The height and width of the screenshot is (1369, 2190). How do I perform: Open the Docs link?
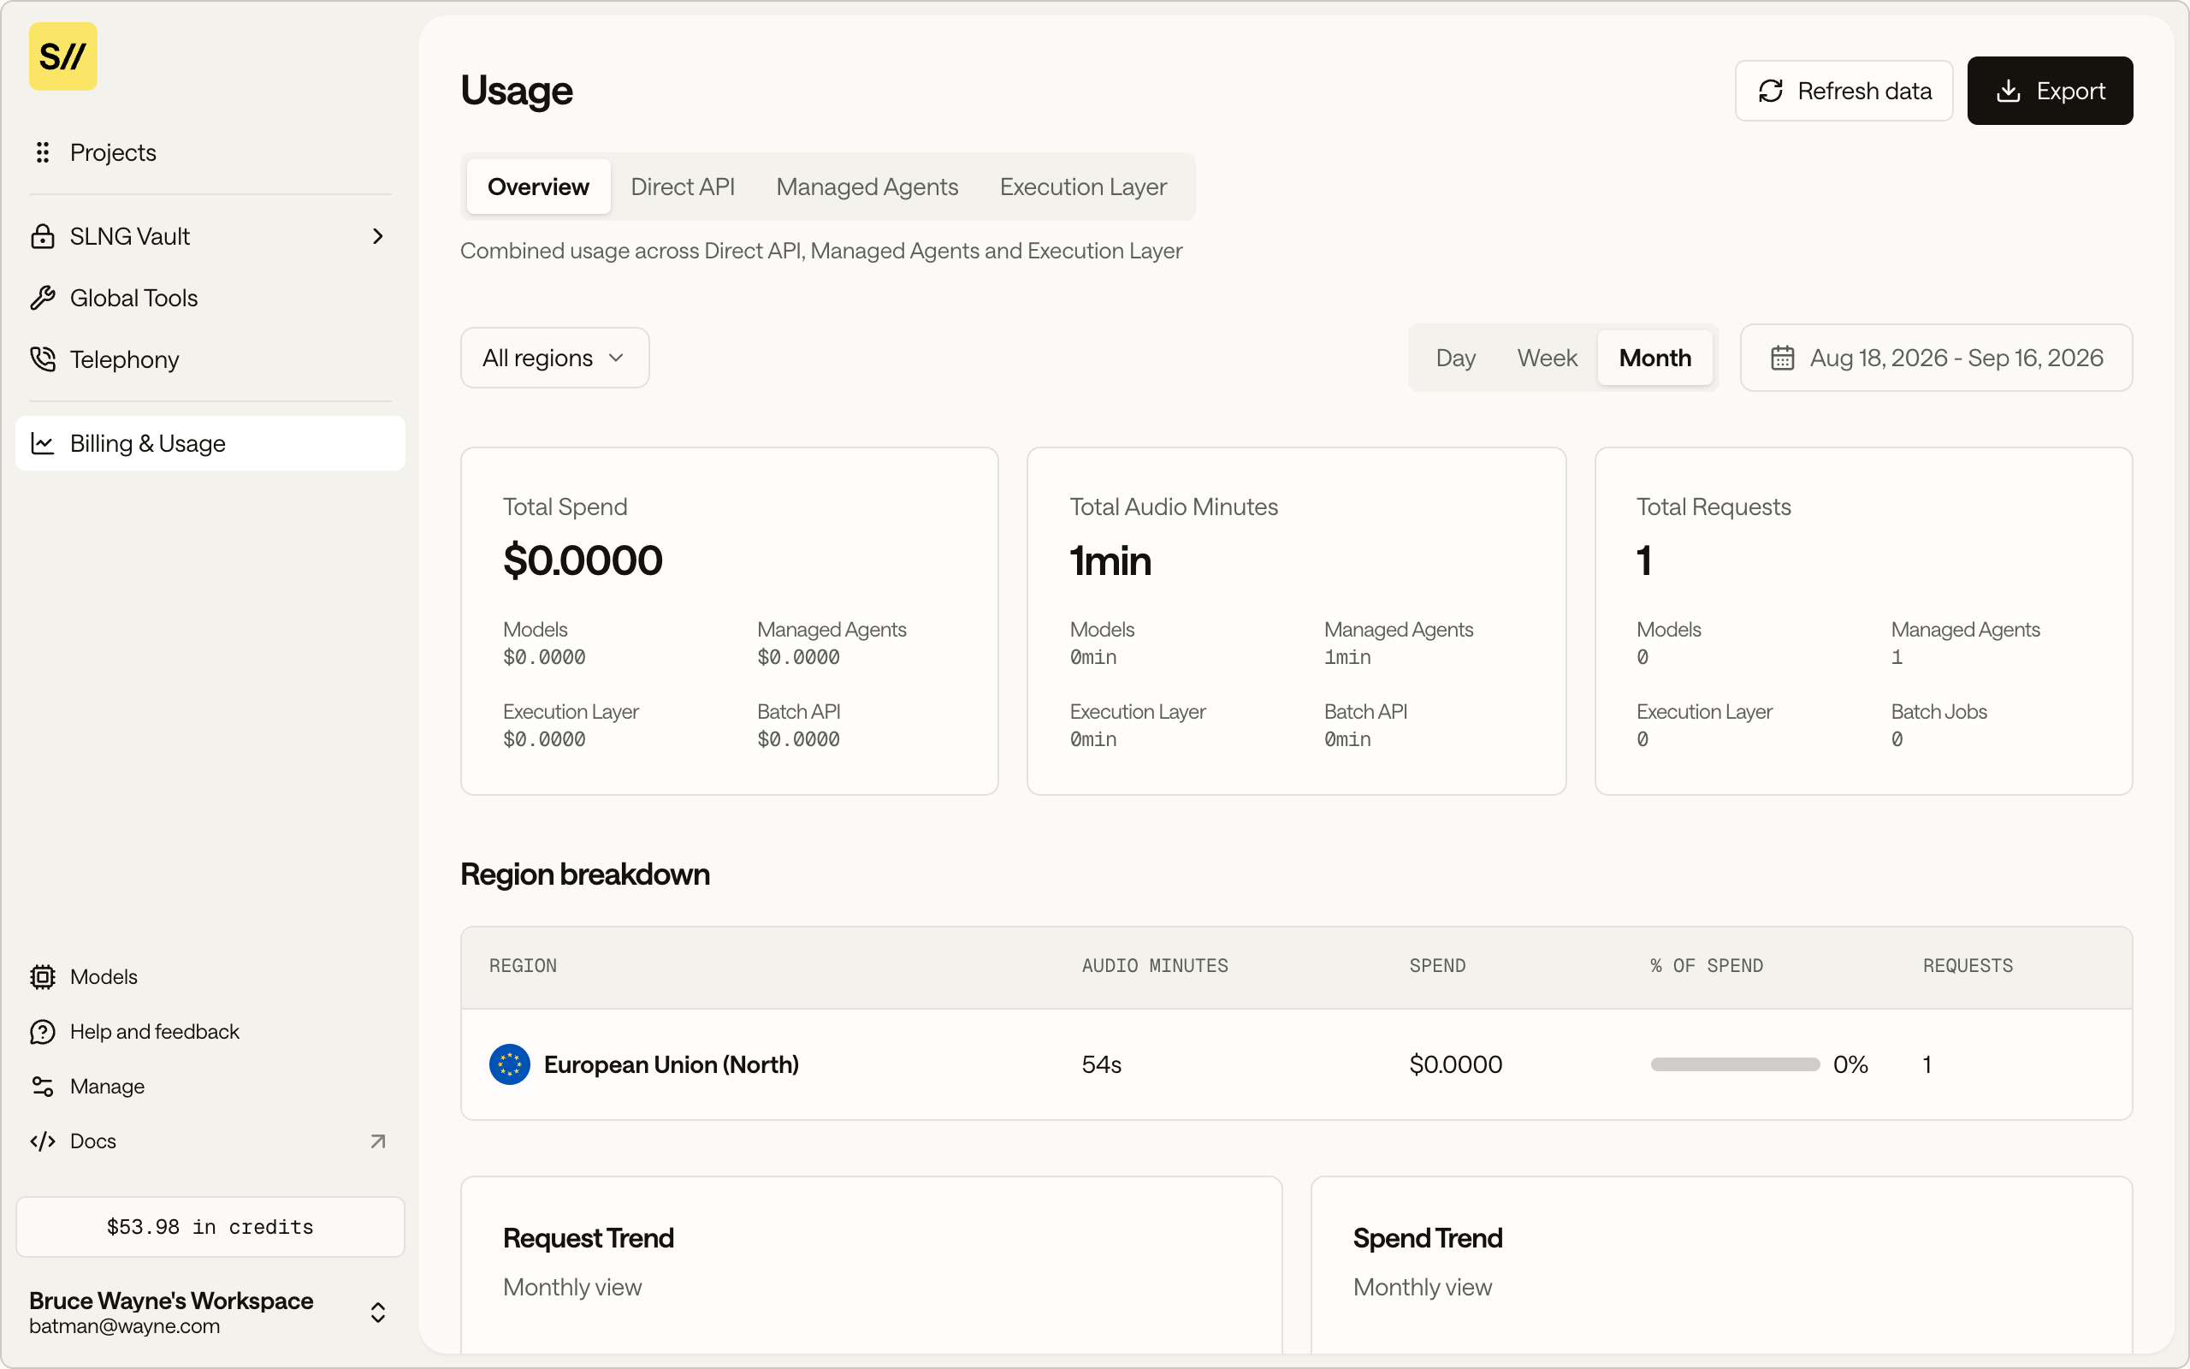[x=210, y=1141]
